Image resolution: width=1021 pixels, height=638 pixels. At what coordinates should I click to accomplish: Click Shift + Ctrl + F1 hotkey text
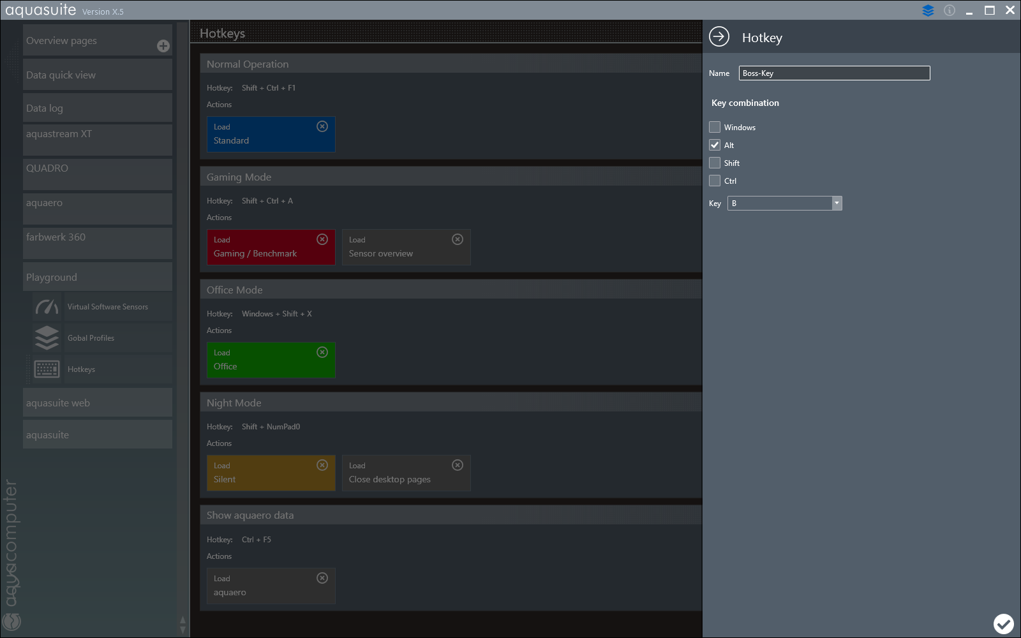[269, 88]
